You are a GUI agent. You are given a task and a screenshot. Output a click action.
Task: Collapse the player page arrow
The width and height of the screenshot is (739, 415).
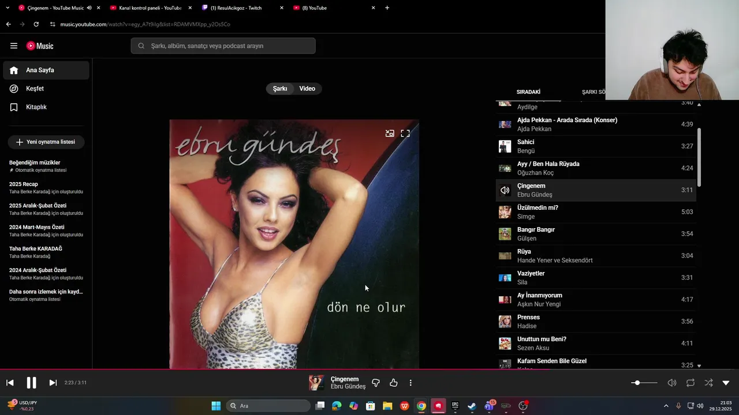(726, 383)
